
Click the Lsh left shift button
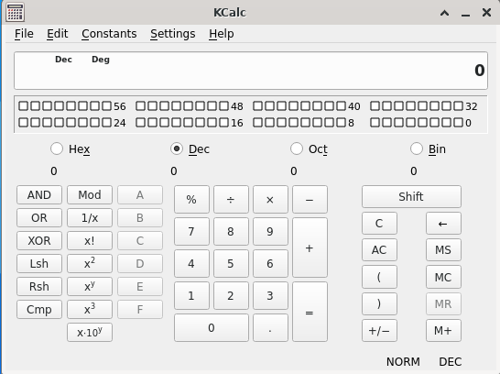pos(39,264)
